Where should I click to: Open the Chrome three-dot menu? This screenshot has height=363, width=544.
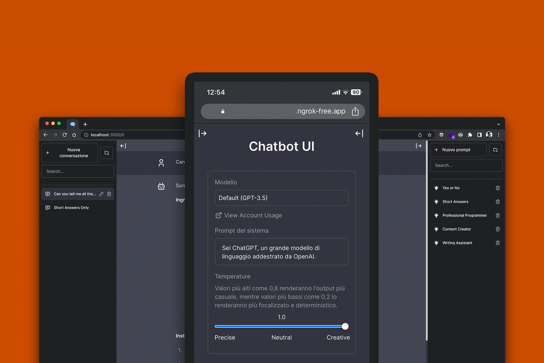[499, 135]
